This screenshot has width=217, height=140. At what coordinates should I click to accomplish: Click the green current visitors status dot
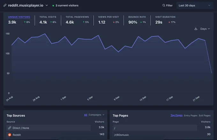pos(53,6)
